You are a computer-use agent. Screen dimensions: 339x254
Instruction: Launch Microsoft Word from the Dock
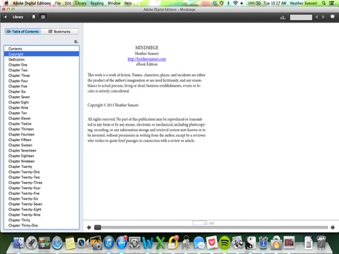click(x=148, y=243)
